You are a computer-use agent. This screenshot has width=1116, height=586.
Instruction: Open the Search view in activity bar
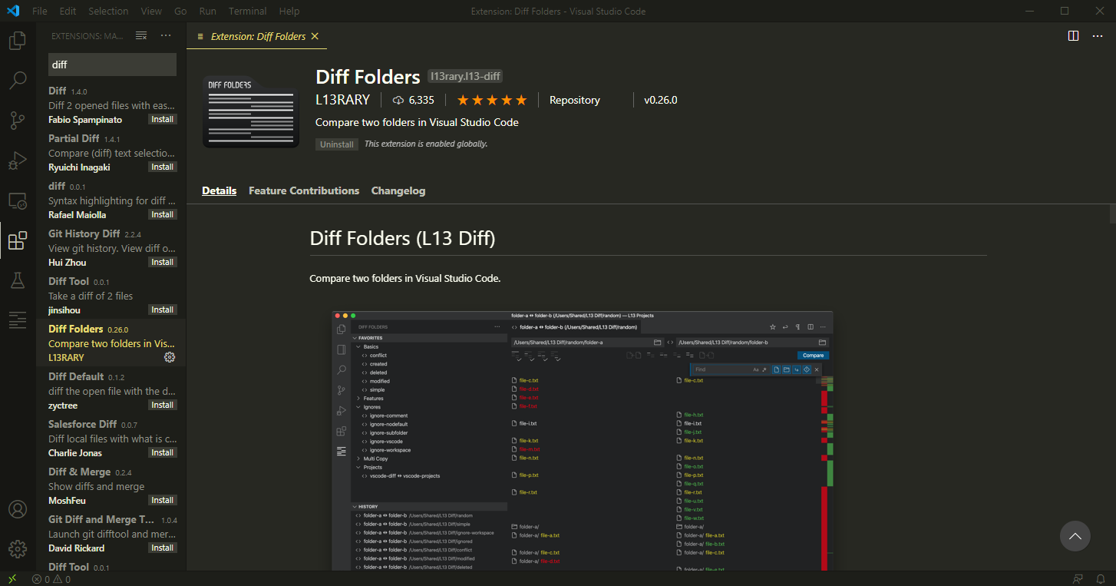18,80
